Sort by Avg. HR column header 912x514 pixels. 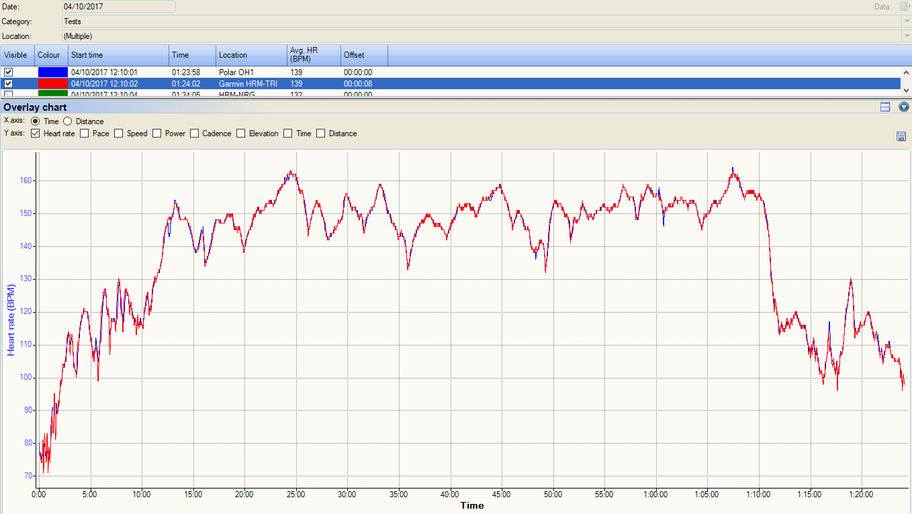[314, 55]
